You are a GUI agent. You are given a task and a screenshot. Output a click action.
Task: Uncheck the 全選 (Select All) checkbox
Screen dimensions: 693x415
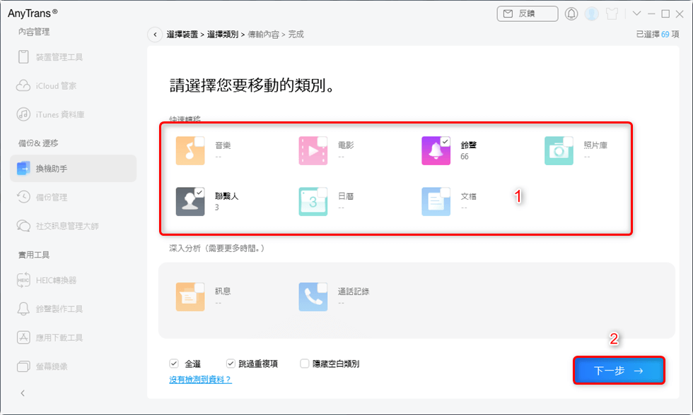[174, 363]
